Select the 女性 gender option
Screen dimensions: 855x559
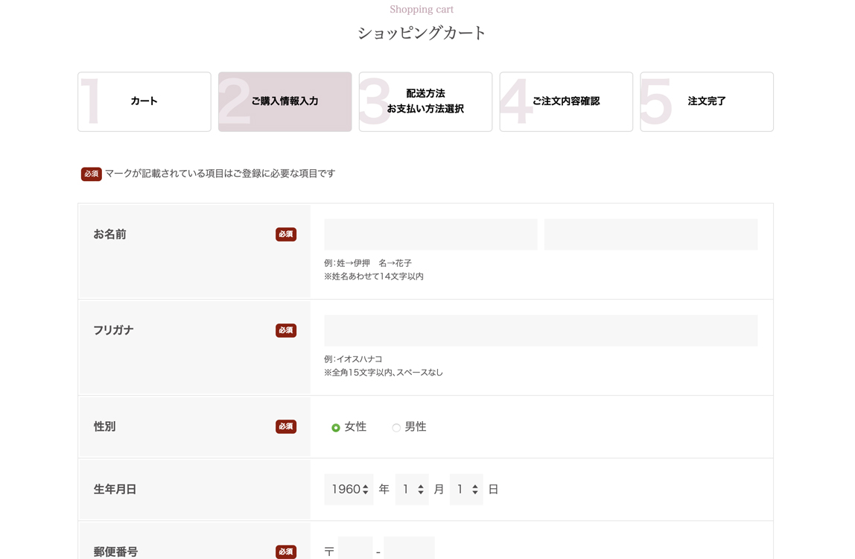pos(335,427)
